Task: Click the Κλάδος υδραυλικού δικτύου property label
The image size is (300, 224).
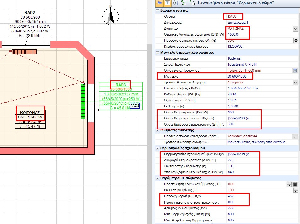Action: 186,46
